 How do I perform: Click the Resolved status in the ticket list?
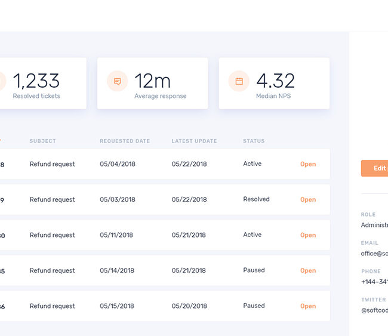[256, 199]
